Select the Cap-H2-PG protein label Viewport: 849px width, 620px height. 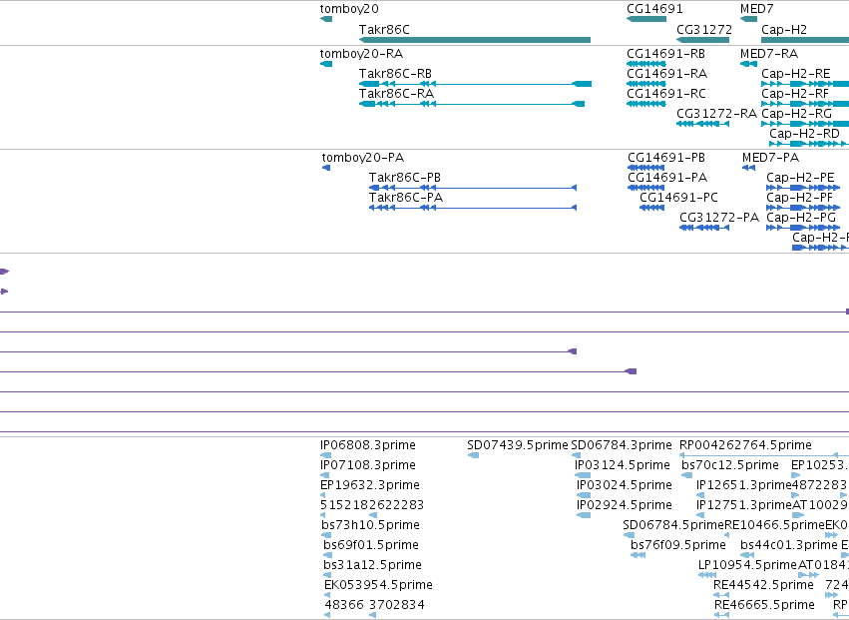801,218
